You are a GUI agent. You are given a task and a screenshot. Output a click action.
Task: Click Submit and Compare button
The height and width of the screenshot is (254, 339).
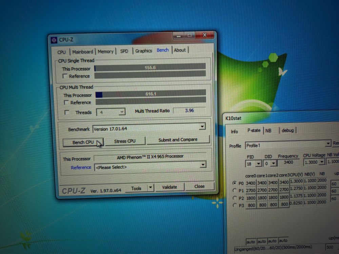point(178,140)
